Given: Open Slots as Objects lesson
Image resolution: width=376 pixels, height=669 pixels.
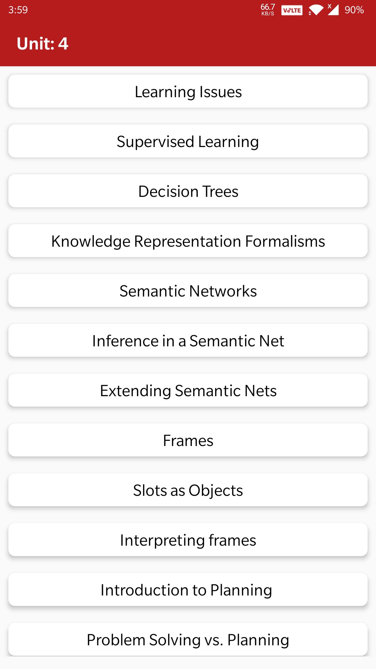Looking at the screenshot, I should (188, 490).
